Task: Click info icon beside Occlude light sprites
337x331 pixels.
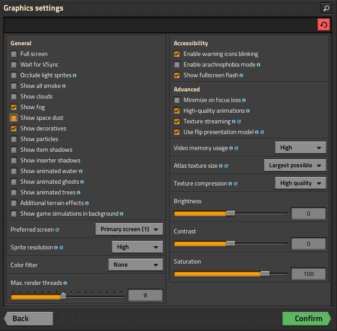Action: point(74,75)
